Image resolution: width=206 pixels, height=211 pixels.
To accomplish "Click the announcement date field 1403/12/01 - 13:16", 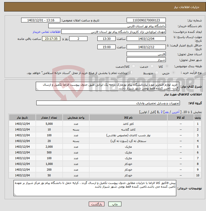I will click(x=41, y=20).
